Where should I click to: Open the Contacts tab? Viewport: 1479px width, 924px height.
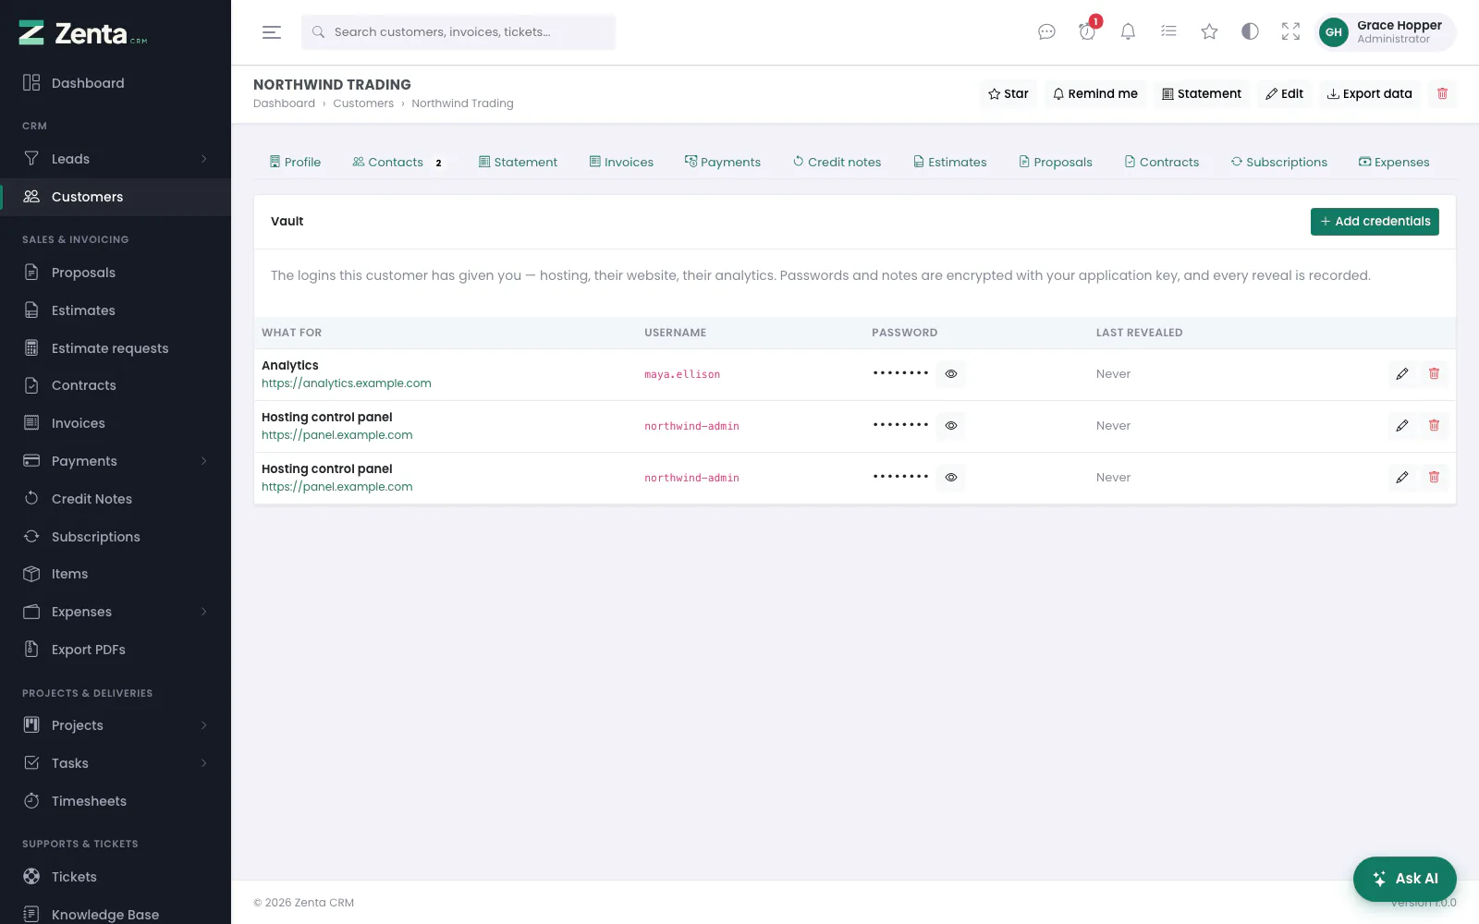click(397, 162)
